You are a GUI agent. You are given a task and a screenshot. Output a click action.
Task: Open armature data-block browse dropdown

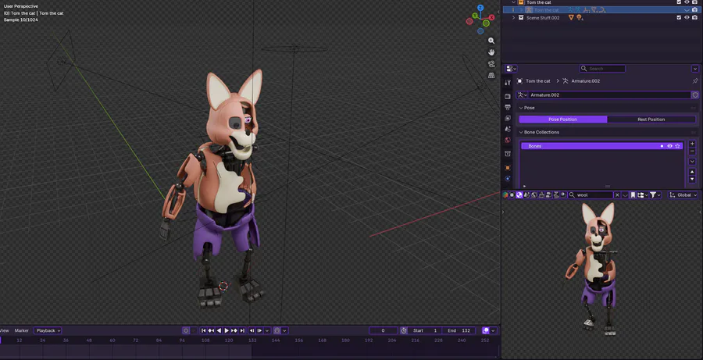[x=522, y=95]
